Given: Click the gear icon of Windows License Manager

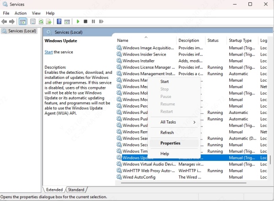Looking at the screenshot, I should (119, 67).
